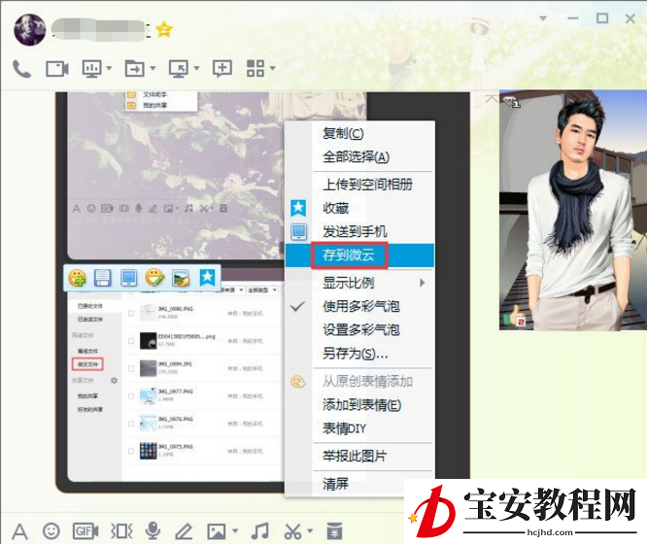Click the create discussion group plus icon
The height and width of the screenshot is (544, 647).
(x=222, y=69)
